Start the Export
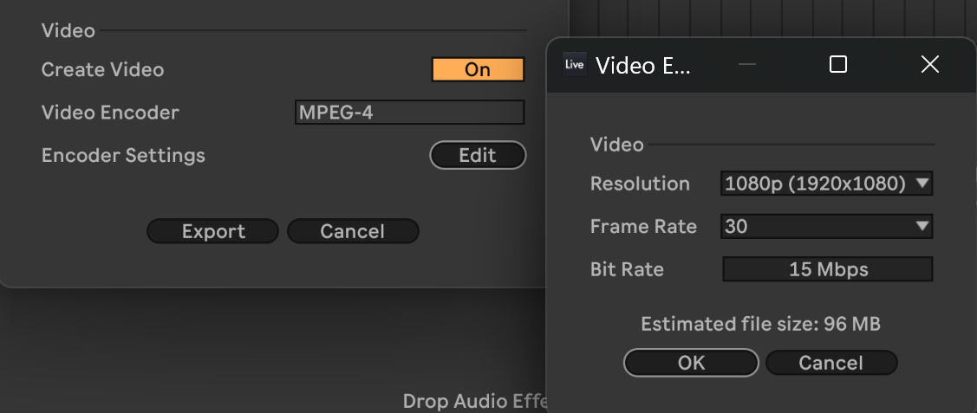 click(x=213, y=231)
